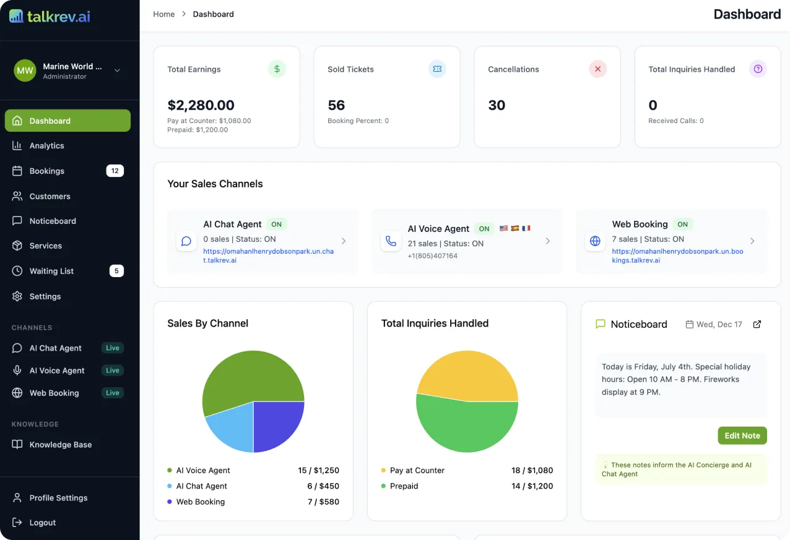
Task: Click the calendar icon beside Wed, Dec 17
Action: (689, 324)
